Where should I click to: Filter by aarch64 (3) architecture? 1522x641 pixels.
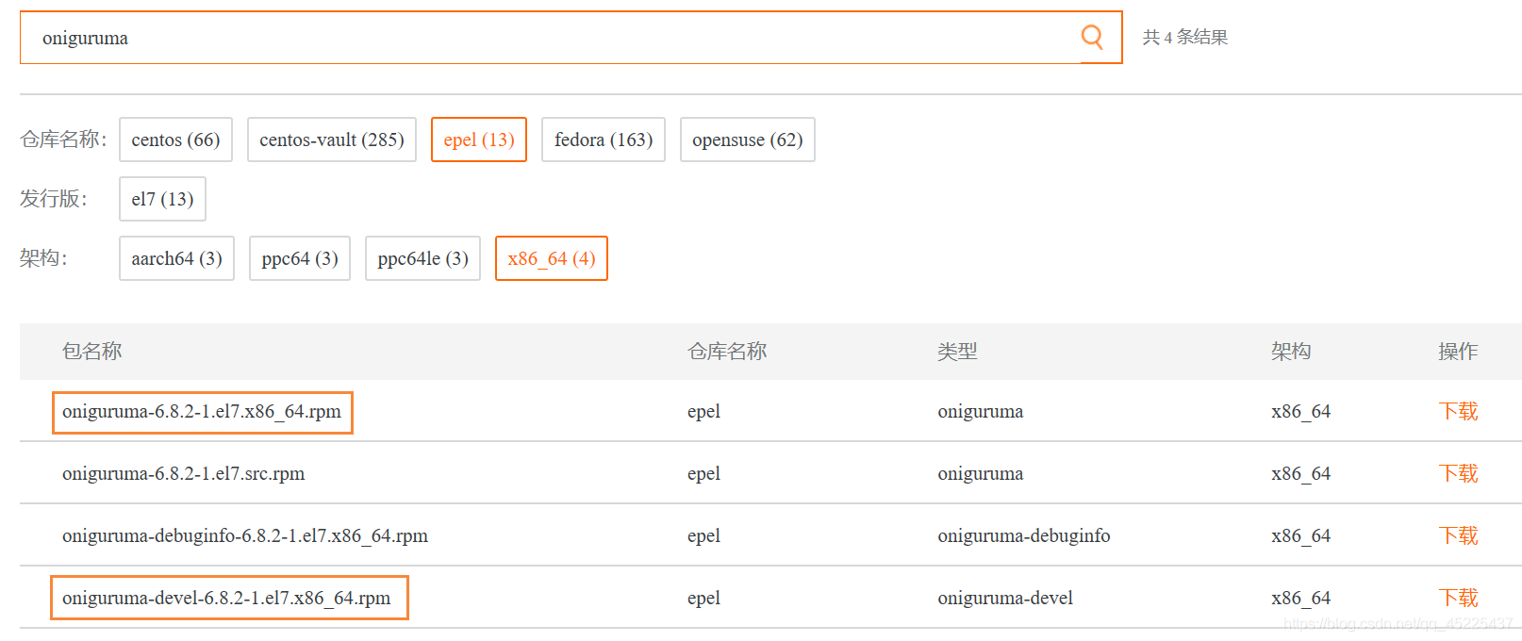pos(176,258)
